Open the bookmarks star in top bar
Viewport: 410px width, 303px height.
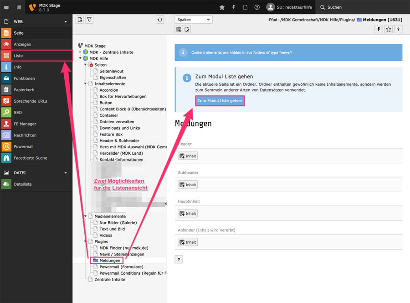click(x=222, y=7)
